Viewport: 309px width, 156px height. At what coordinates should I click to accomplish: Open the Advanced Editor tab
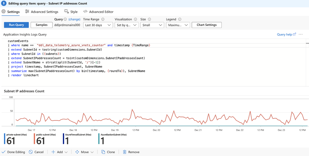98,12
